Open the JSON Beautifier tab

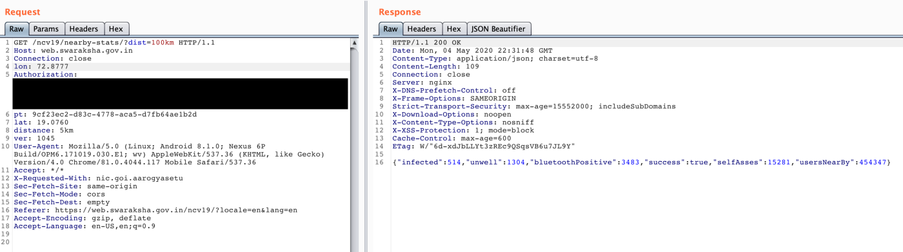tap(499, 29)
